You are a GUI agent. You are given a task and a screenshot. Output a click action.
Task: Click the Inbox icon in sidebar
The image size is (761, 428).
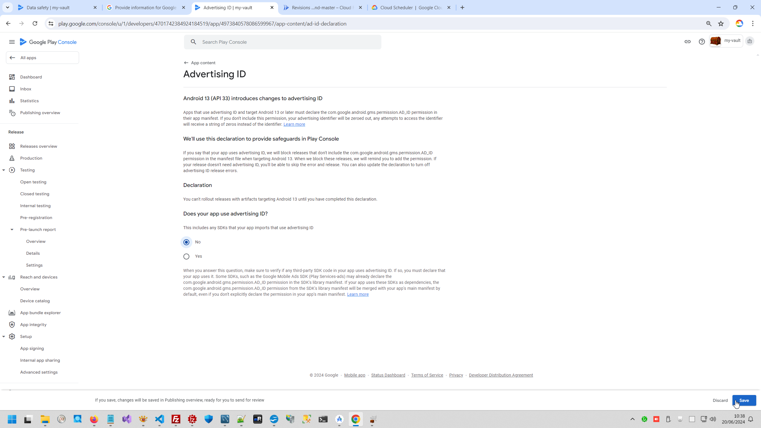[12, 89]
